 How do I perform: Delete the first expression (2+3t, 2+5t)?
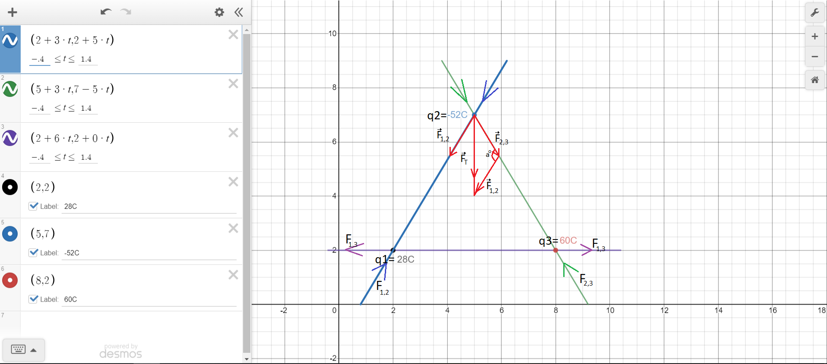point(233,34)
